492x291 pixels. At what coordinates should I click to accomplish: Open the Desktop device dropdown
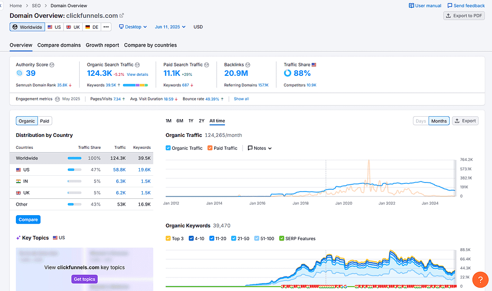pos(133,27)
